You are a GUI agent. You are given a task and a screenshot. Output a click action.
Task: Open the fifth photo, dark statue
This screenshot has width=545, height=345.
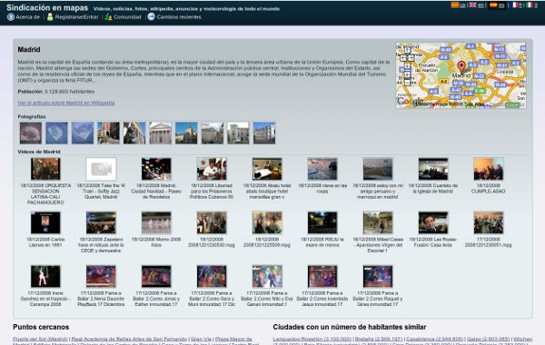click(134, 133)
